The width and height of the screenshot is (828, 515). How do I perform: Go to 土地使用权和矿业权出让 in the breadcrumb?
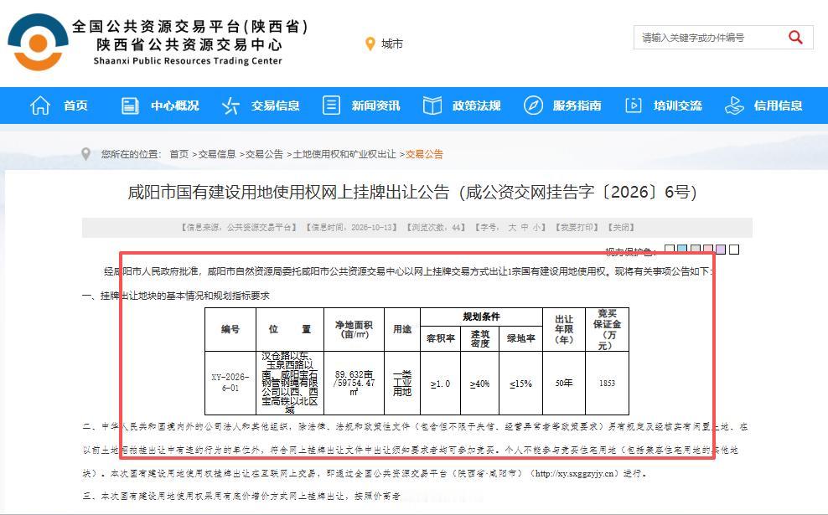tap(344, 154)
